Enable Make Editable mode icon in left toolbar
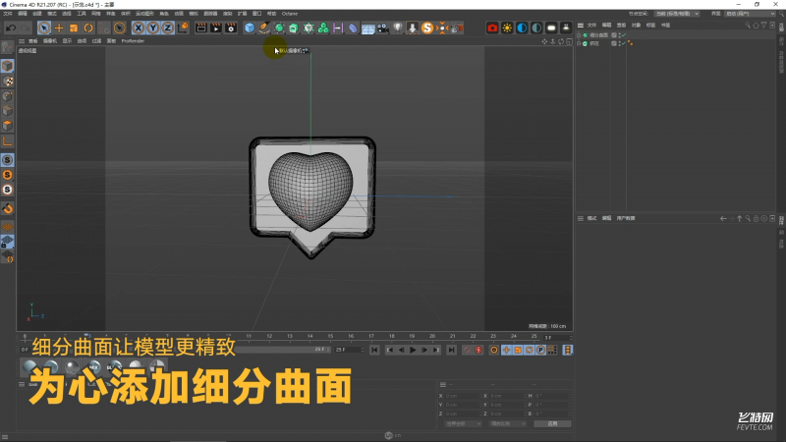 click(8, 47)
